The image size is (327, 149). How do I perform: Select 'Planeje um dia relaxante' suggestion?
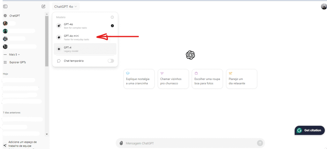pyautogui.click(x=241, y=79)
